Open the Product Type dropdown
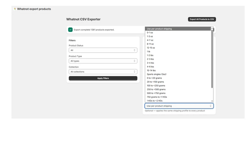This screenshot has width=252, height=142. tap(103, 61)
